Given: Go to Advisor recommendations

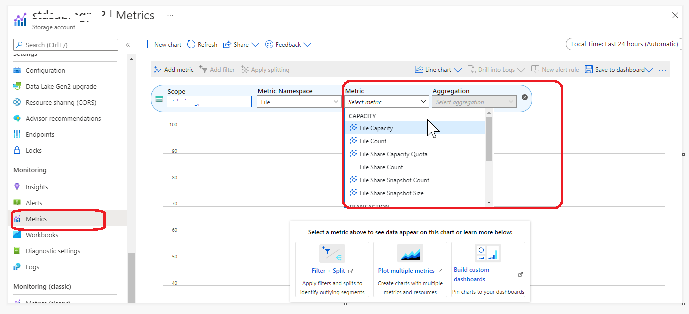Looking at the screenshot, I should [x=63, y=118].
